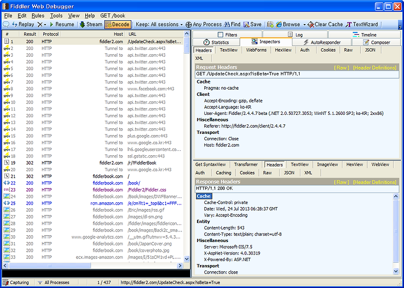Click Clear Cache toolbar button
Image resolution: width=404 pixels, height=288 pixels.
[x=325, y=25]
